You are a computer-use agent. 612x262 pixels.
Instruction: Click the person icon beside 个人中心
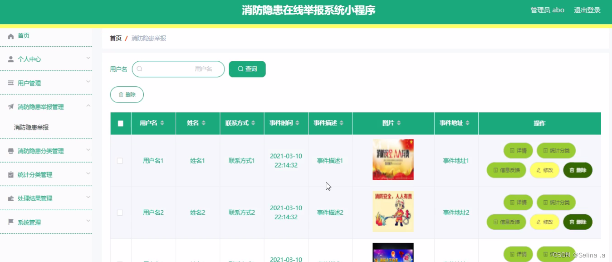pos(11,59)
